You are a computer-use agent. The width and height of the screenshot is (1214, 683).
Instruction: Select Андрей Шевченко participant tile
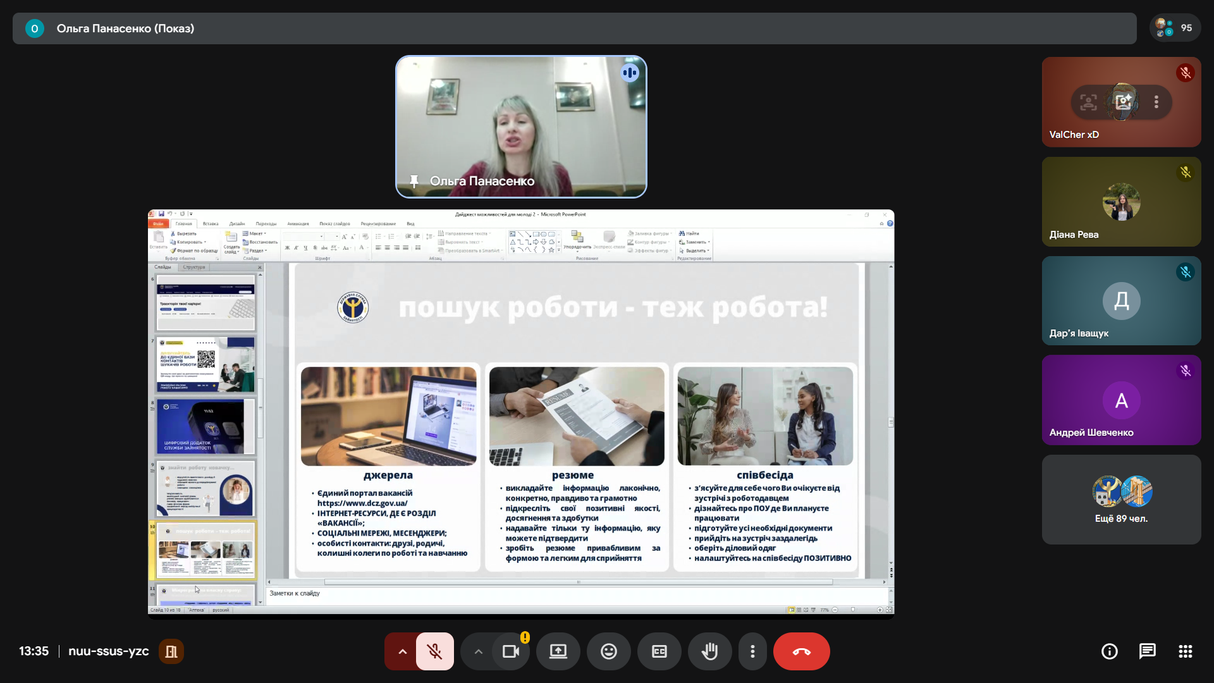(1121, 400)
